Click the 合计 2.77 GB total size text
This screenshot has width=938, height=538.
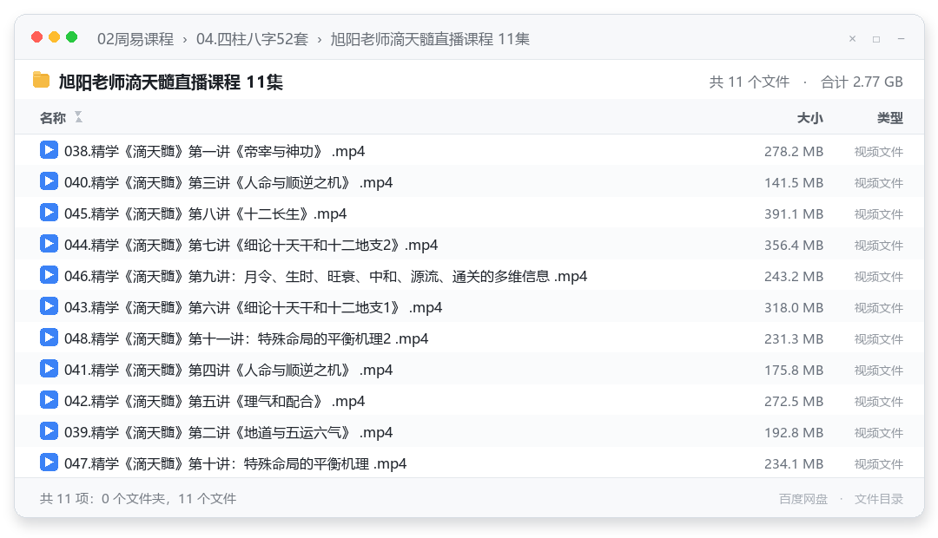[x=862, y=82]
